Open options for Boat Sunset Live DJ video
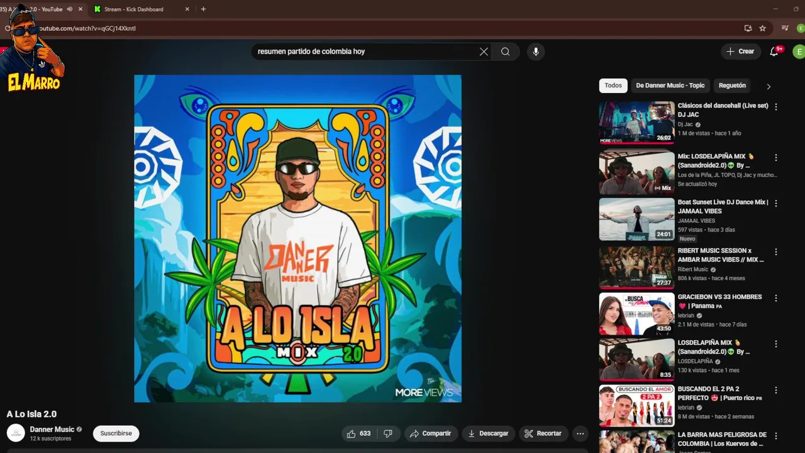Viewport: 805px width, 453px height. pos(775,203)
